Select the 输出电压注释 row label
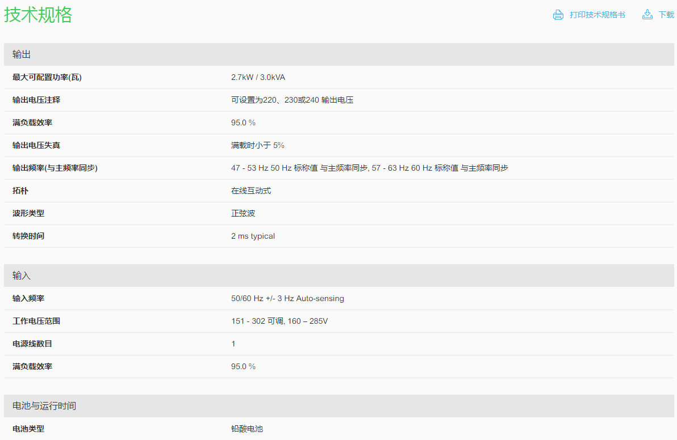The width and height of the screenshot is (677, 440). [36, 100]
